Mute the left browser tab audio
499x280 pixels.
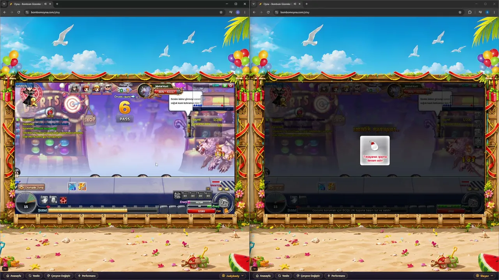pyautogui.click(x=46, y=4)
